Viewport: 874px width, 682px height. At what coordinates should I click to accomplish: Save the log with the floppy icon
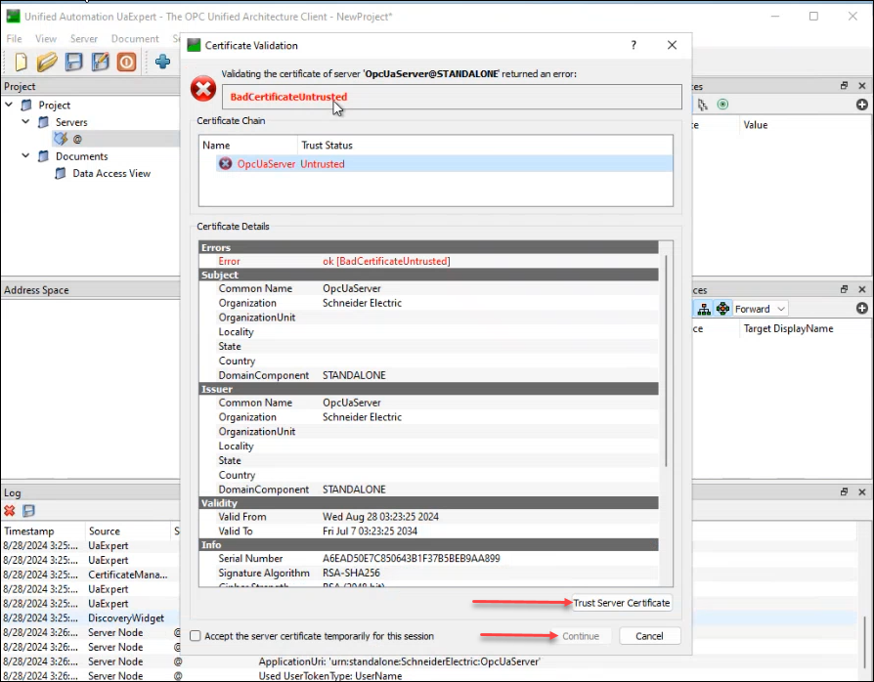tap(28, 510)
